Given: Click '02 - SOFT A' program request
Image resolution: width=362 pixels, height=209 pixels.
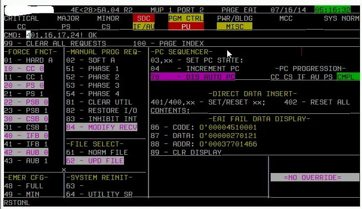Looking at the screenshot, I should tap(90, 60).
